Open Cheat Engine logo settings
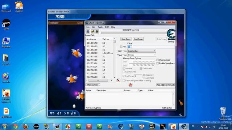The height and width of the screenshot is (130, 232). point(171,35)
